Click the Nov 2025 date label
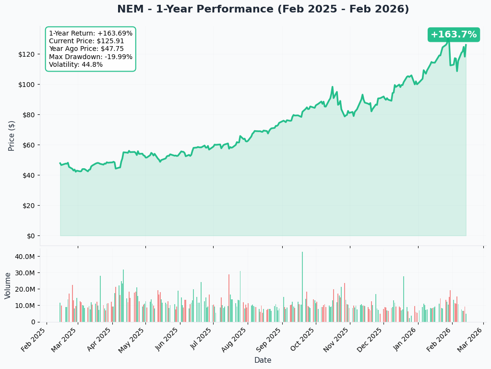 click(337, 339)
